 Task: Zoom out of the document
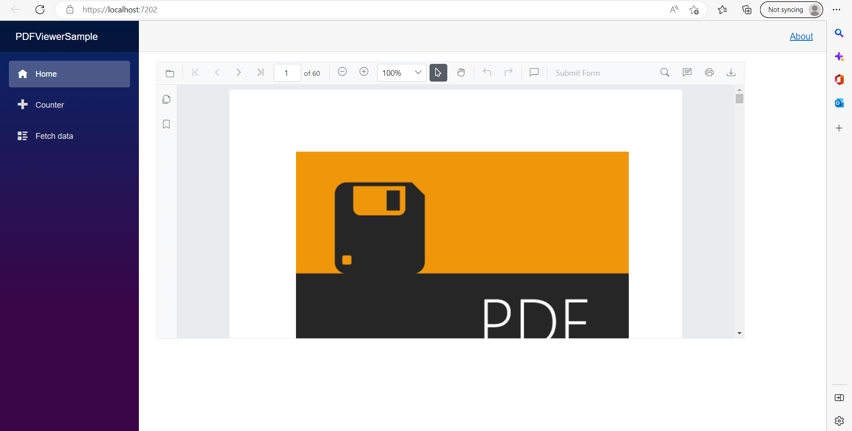tap(342, 72)
